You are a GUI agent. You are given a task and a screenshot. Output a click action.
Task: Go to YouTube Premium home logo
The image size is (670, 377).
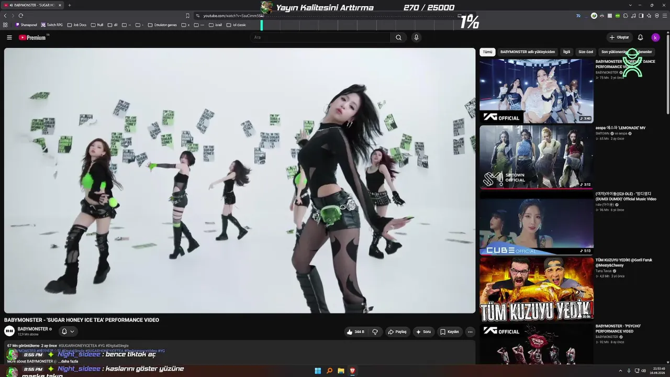tap(33, 37)
